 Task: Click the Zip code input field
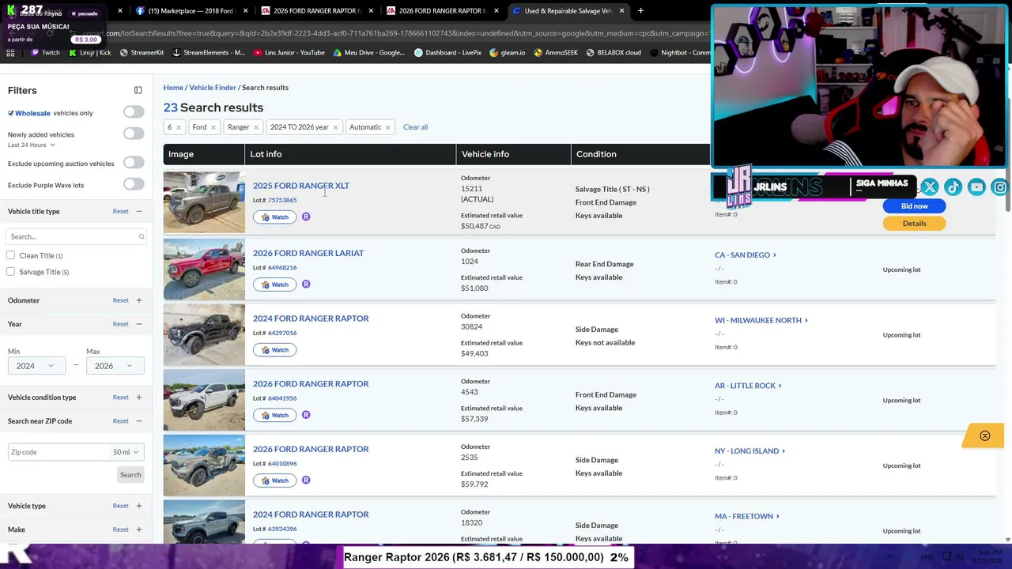click(59, 452)
